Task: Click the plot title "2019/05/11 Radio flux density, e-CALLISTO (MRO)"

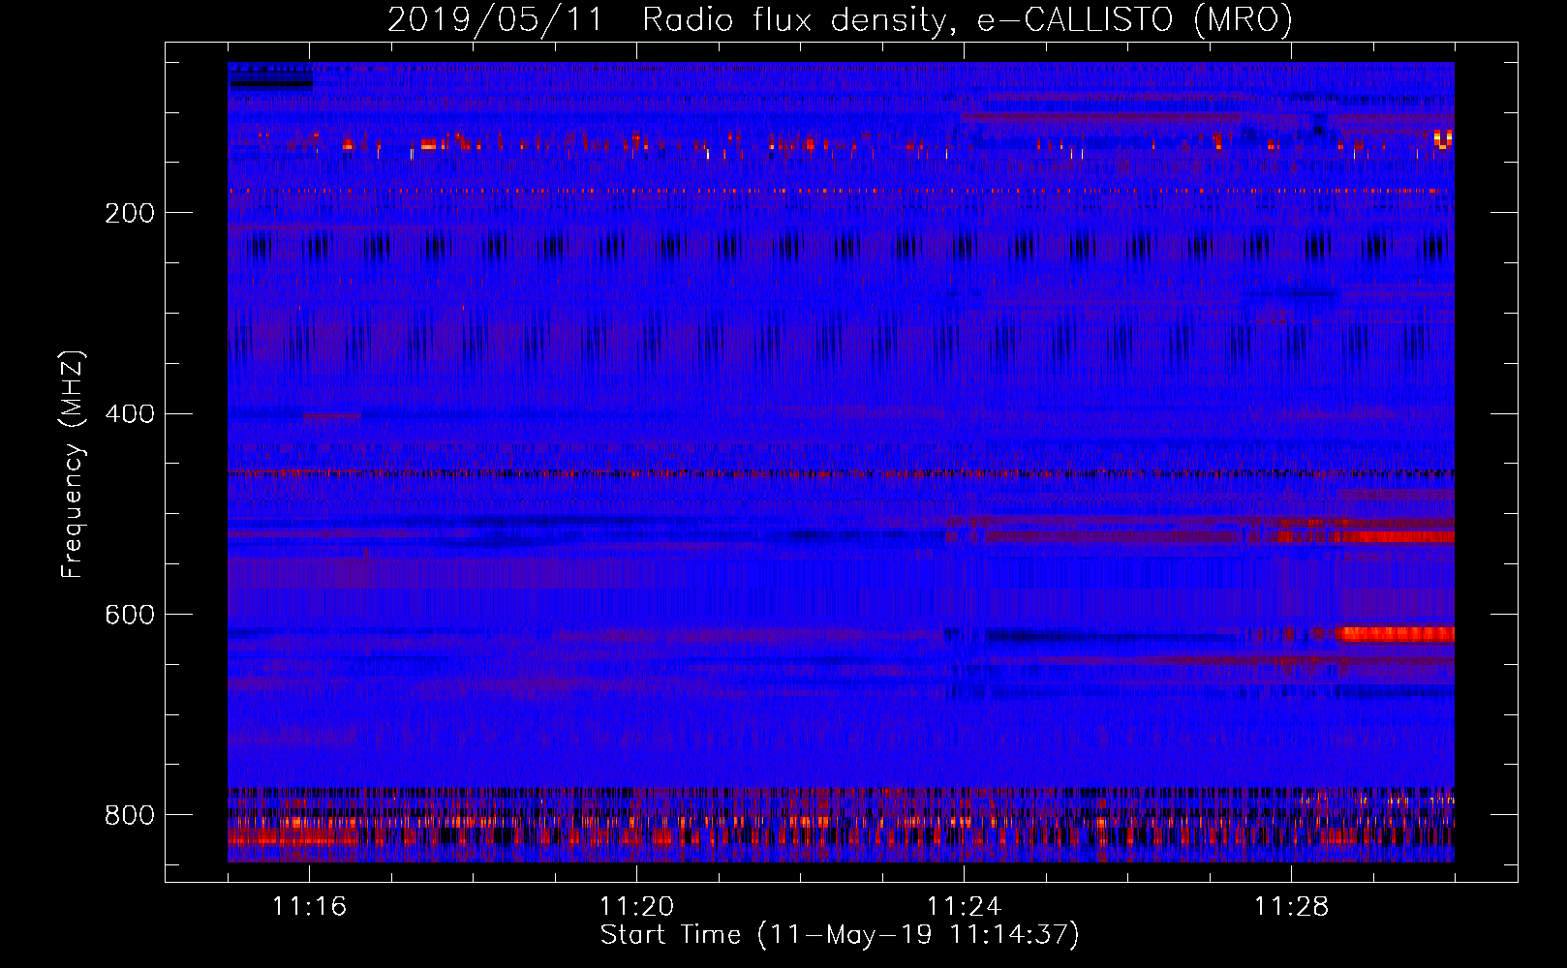Action: (x=840, y=19)
